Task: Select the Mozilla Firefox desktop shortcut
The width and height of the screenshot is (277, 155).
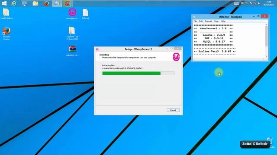Action: (6, 34)
